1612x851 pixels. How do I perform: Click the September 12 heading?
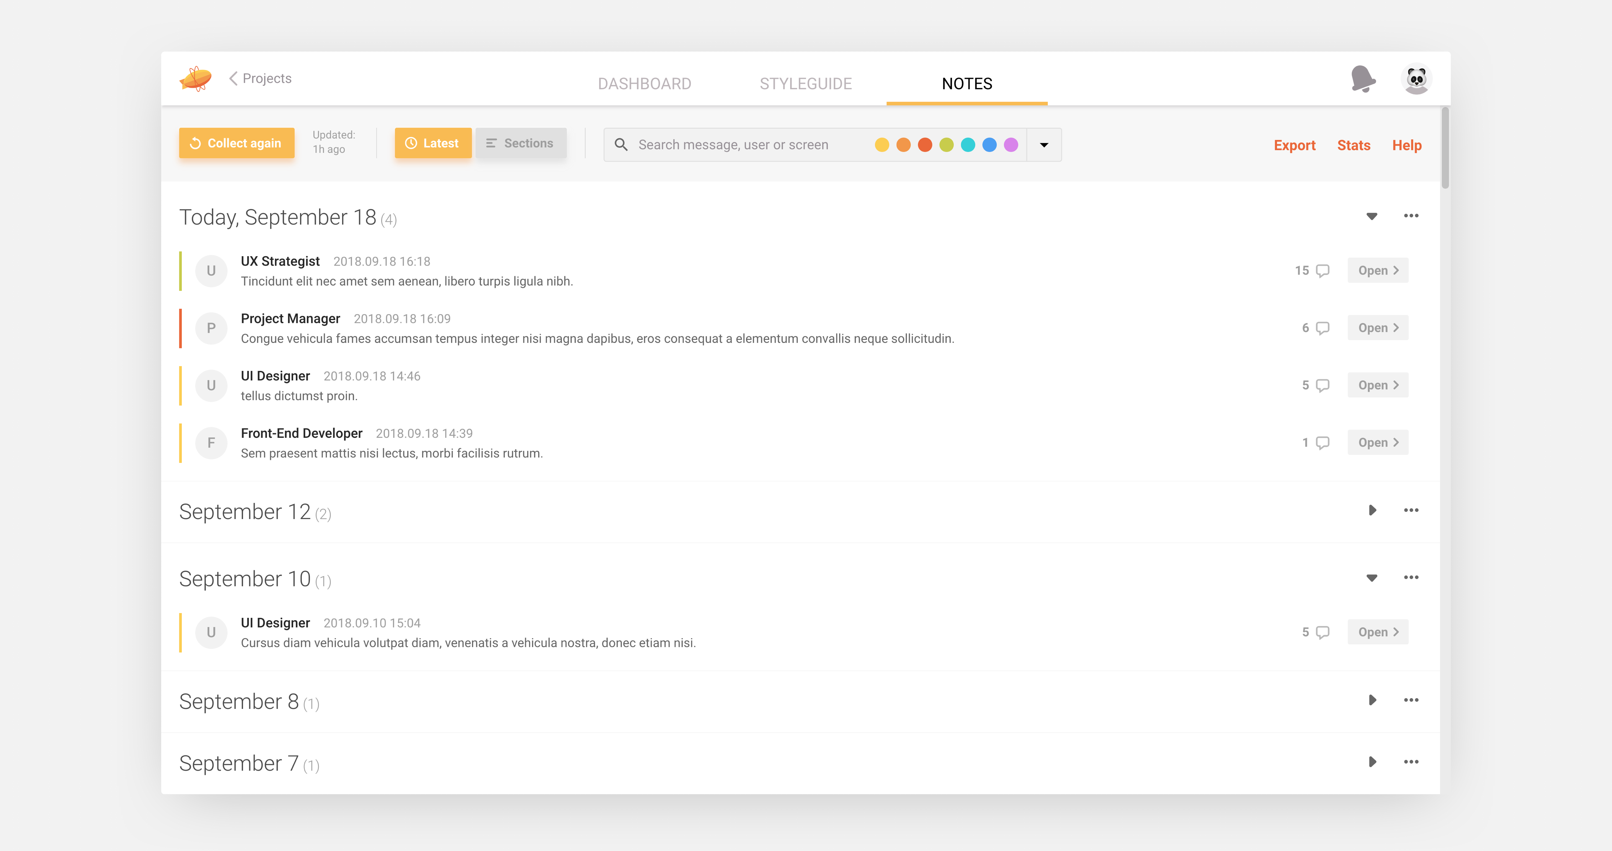point(245,512)
